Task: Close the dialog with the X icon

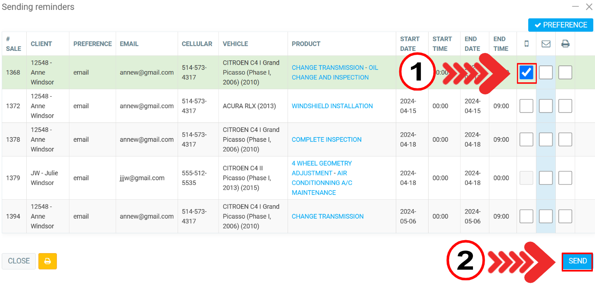Action: pyautogui.click(x=589, y=7)
